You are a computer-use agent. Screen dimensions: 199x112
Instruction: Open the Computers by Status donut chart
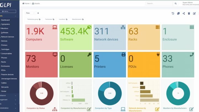41,93
